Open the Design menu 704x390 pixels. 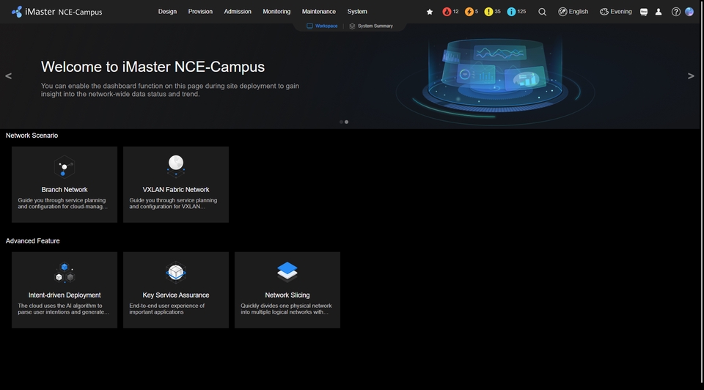point(167,12)
